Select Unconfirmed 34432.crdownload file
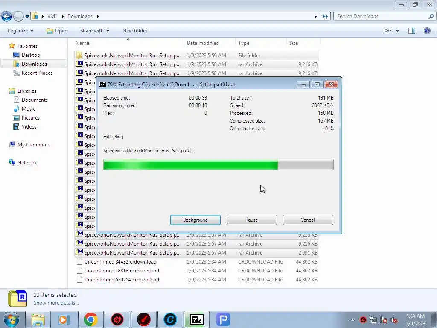The image size is (437, 328). click(196, 262)
